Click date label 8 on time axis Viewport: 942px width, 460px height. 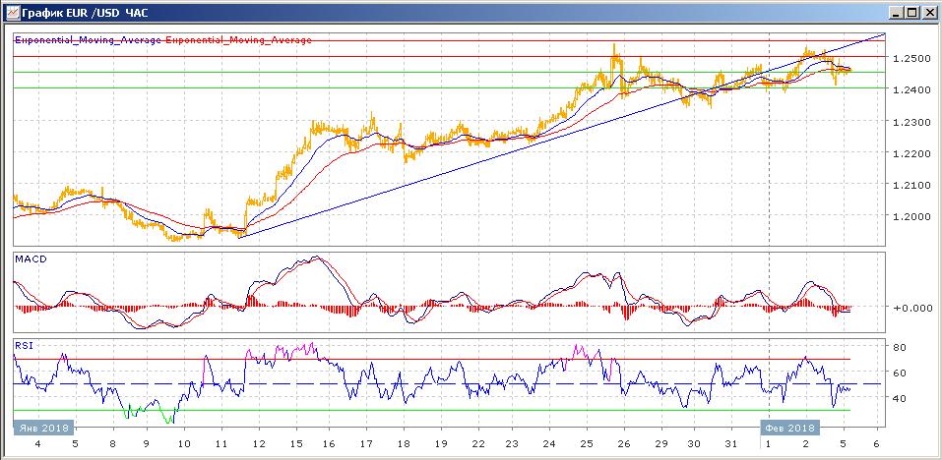point(112,444)
